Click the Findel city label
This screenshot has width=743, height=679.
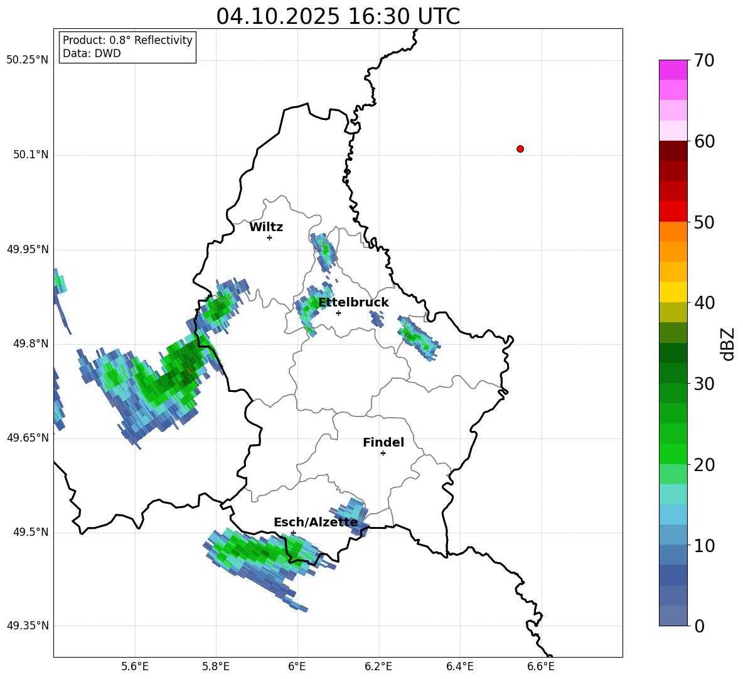point(383,443)
